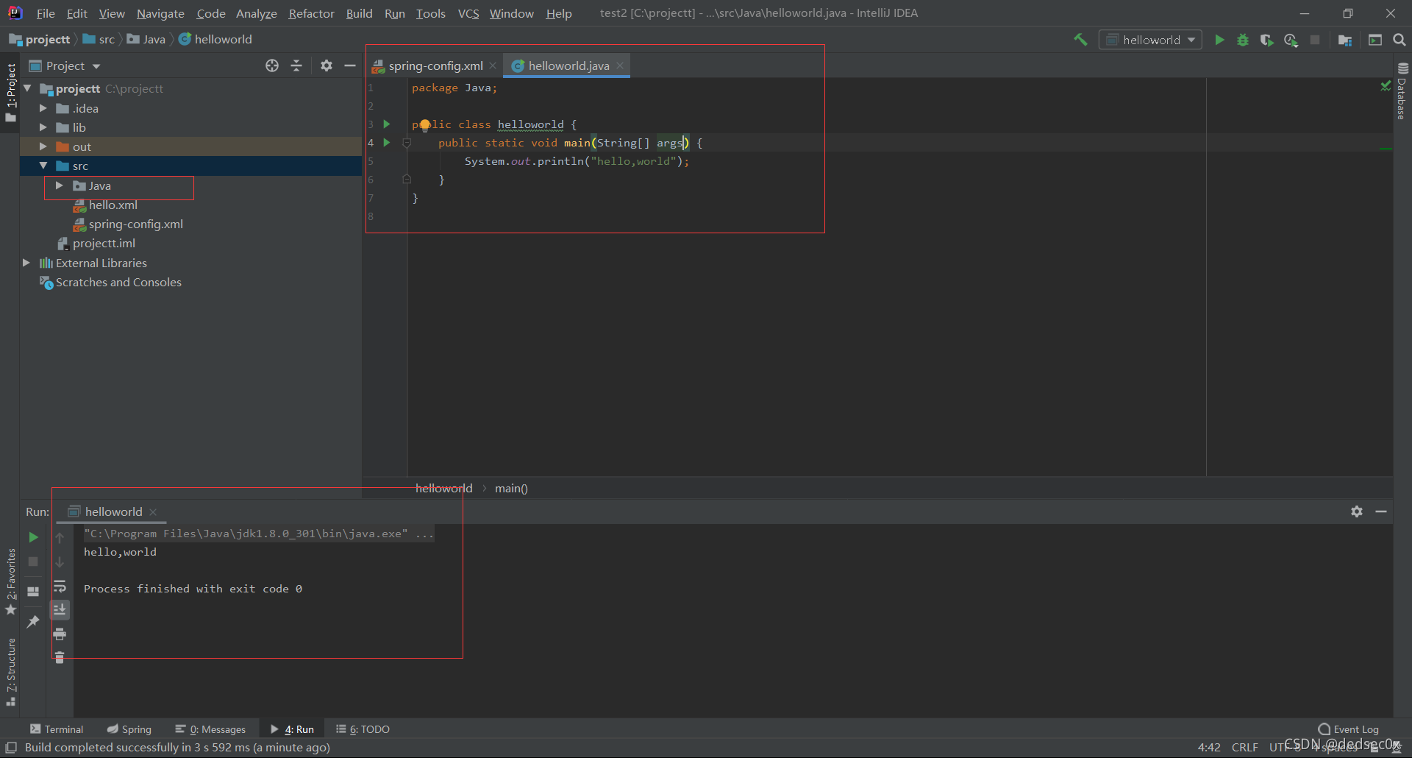Clear all console output trash icon
1412x758 pixels.
pos(60,657)
